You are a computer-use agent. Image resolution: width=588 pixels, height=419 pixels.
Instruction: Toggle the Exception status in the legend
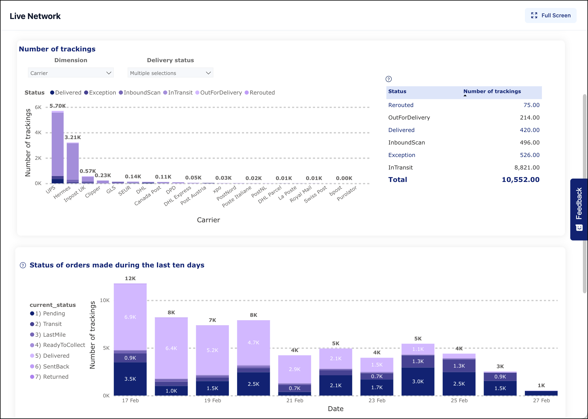click(x=86, y=93)
